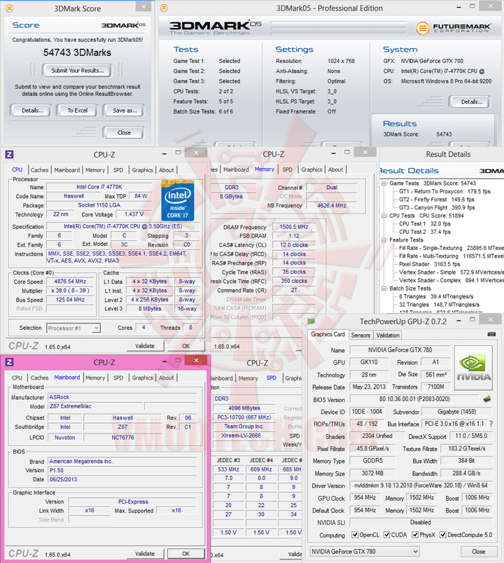The height and width of the screenshot is (563, 504).
Task: Click the Submit Your Results button
Action: point(77,70)
